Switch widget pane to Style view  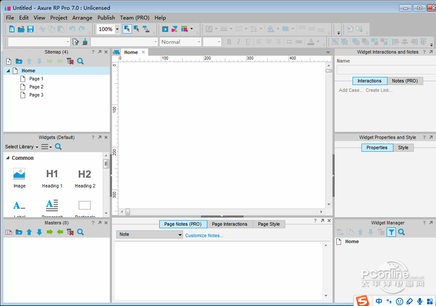[403, 147]
